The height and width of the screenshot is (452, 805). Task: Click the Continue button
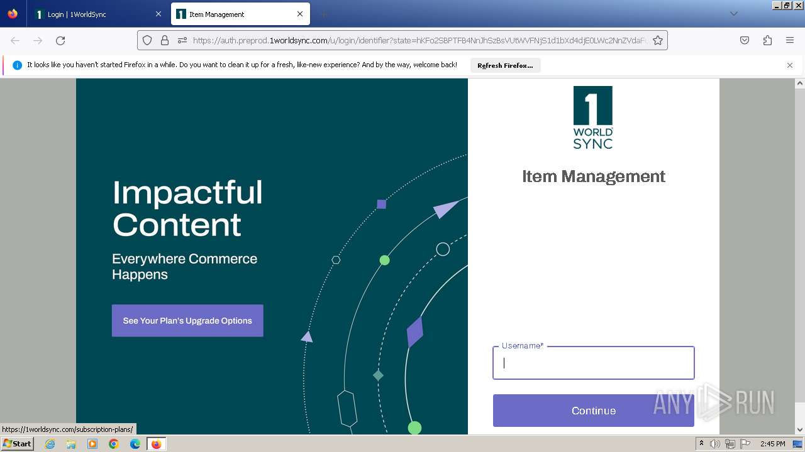[594, 411]
